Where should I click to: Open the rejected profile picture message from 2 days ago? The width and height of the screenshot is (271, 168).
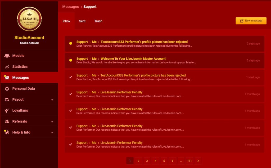(165, 44)
